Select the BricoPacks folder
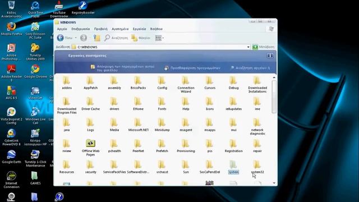Image resolution: width=359 pixels, height=202 pixels. [x=138, y=83]
